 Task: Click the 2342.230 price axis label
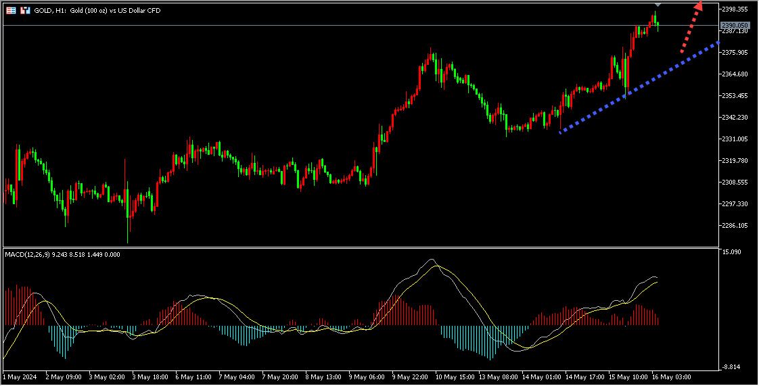(x=735, y=118)
